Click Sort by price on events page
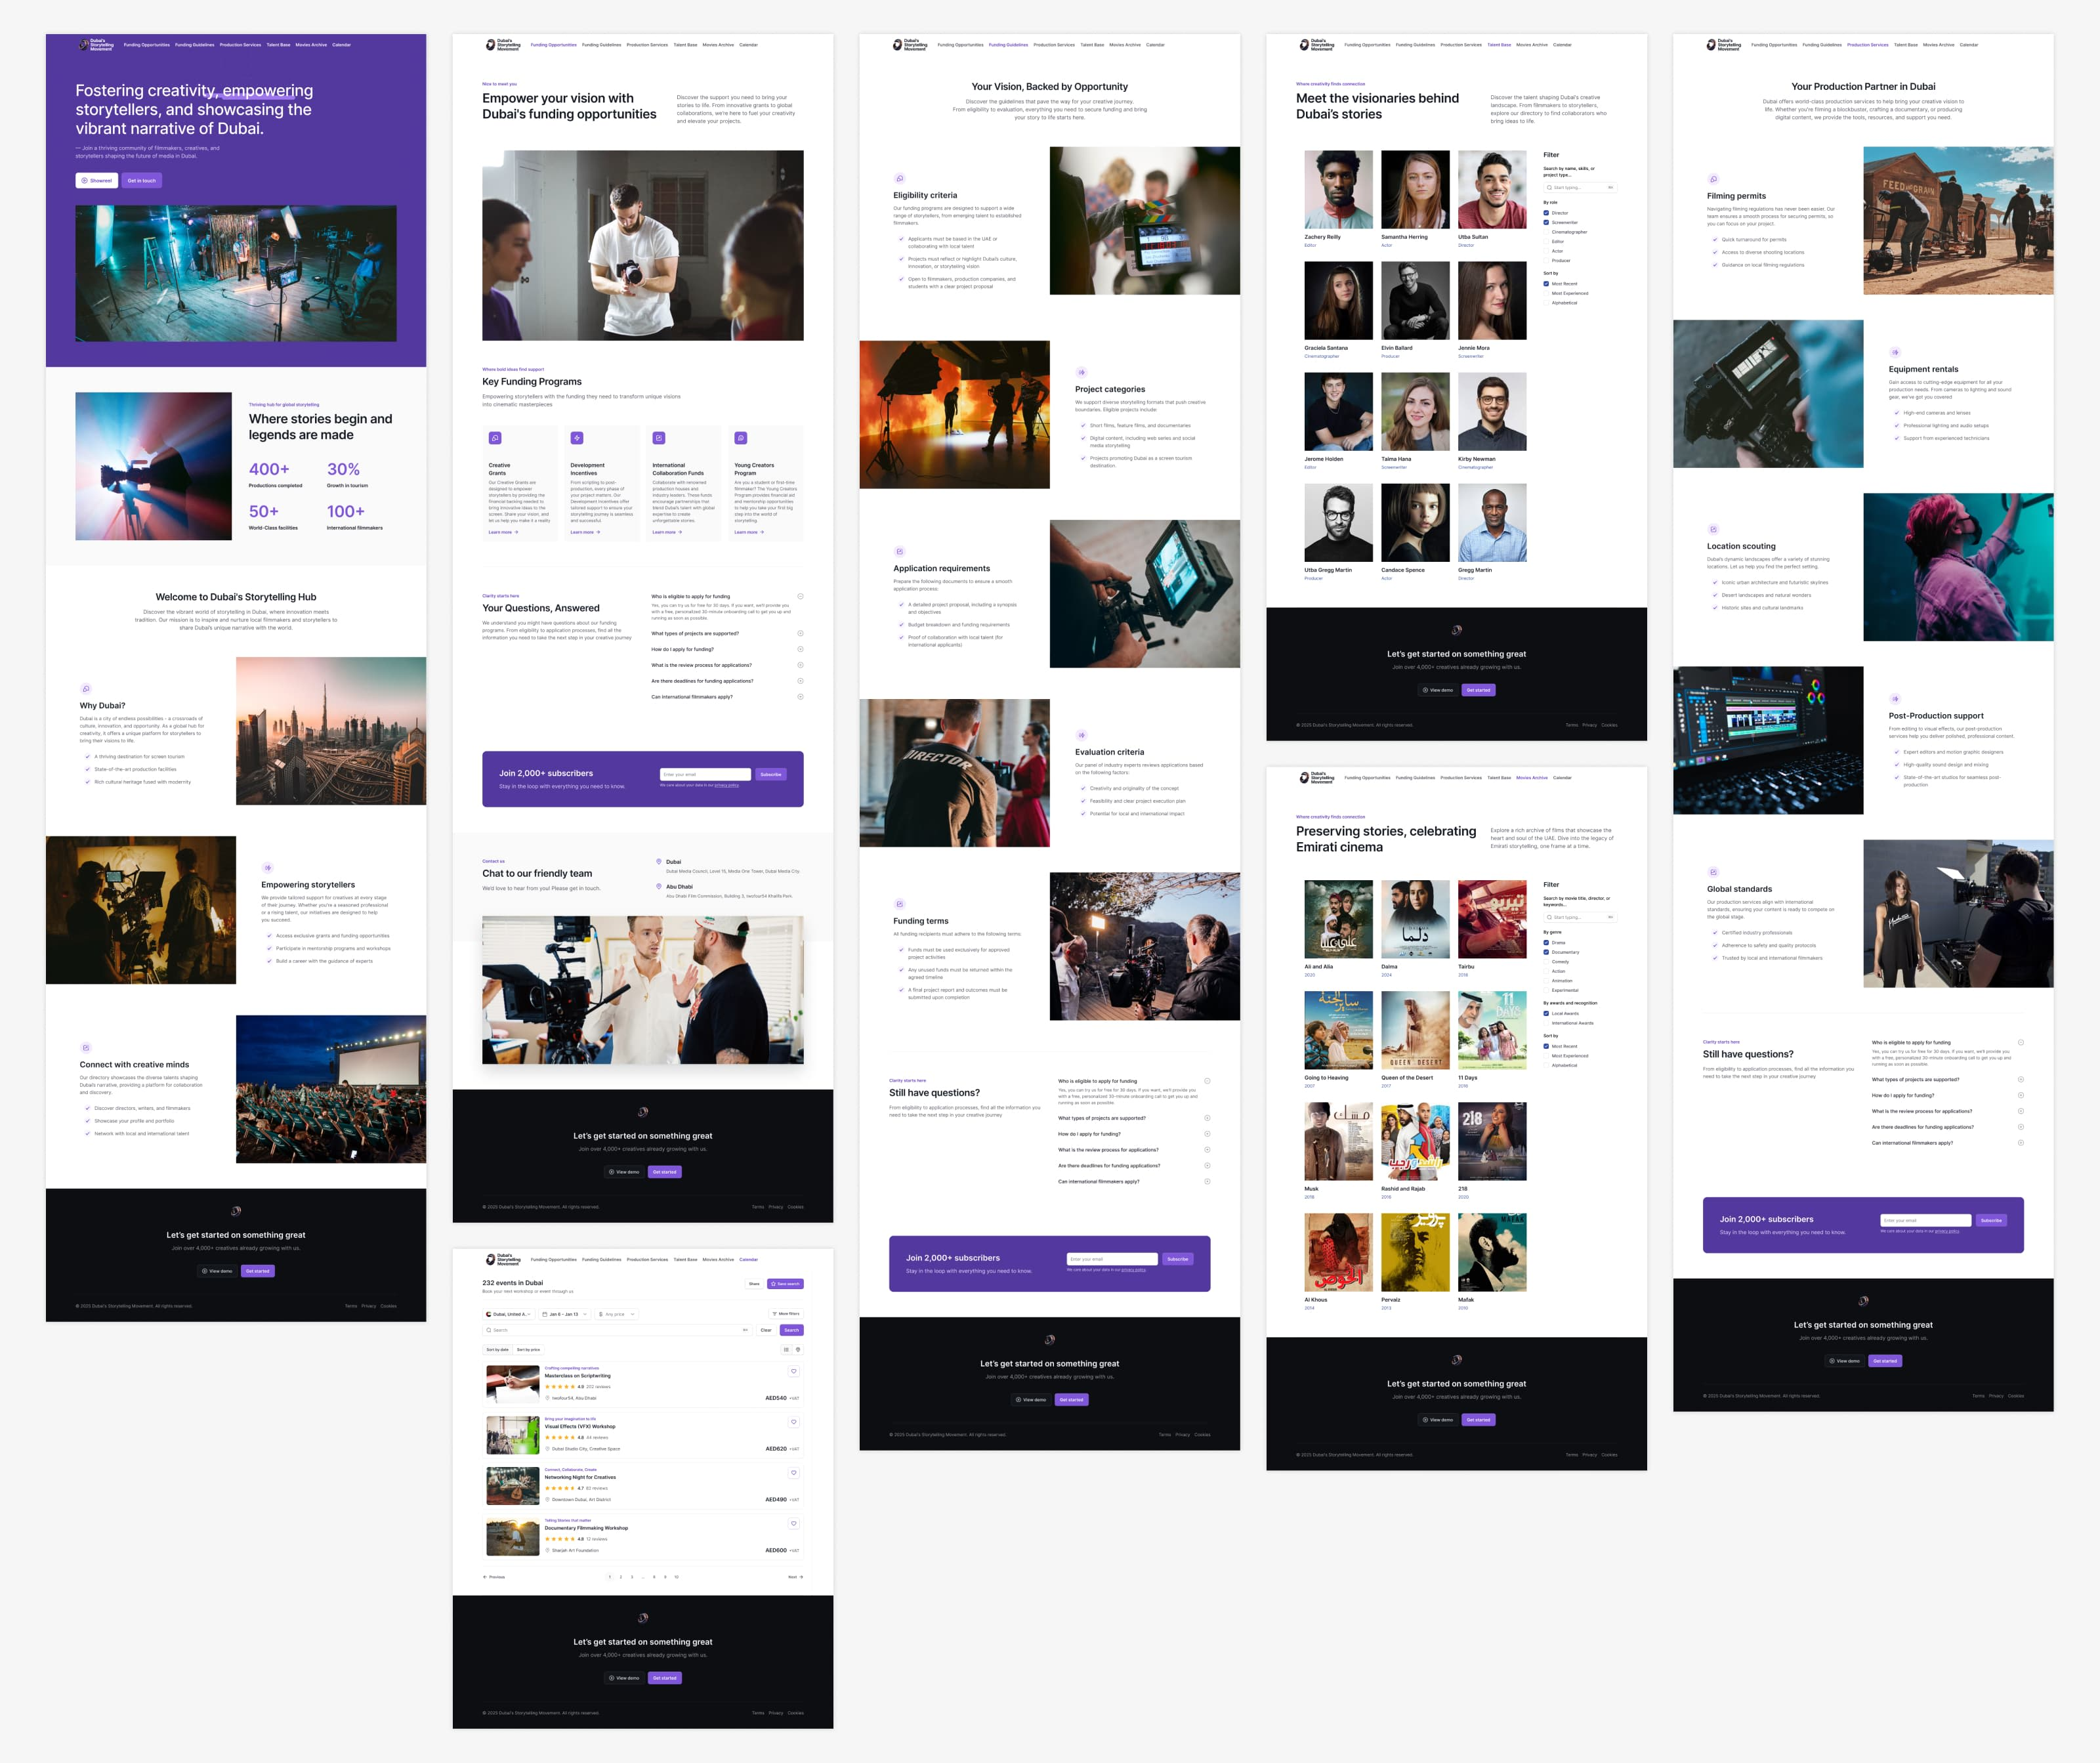This screenshot has height=1763, width=2100. coord(528,1349)
